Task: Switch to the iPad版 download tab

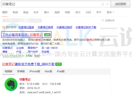Action: pos(61,71)
